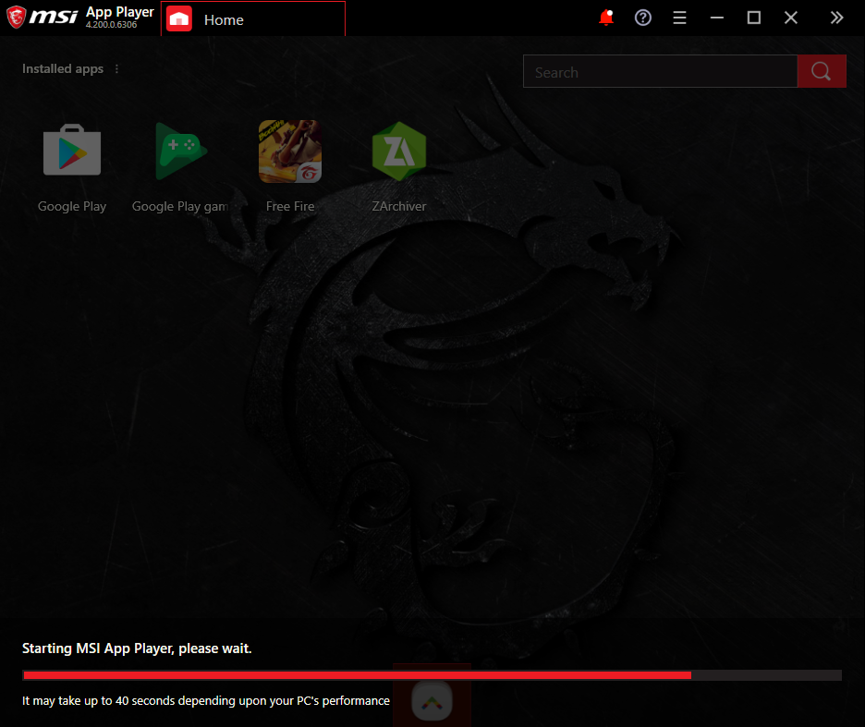The image size is (865, 727).
Task: Click the MSI App Player logo
Action: pos(42,17)
